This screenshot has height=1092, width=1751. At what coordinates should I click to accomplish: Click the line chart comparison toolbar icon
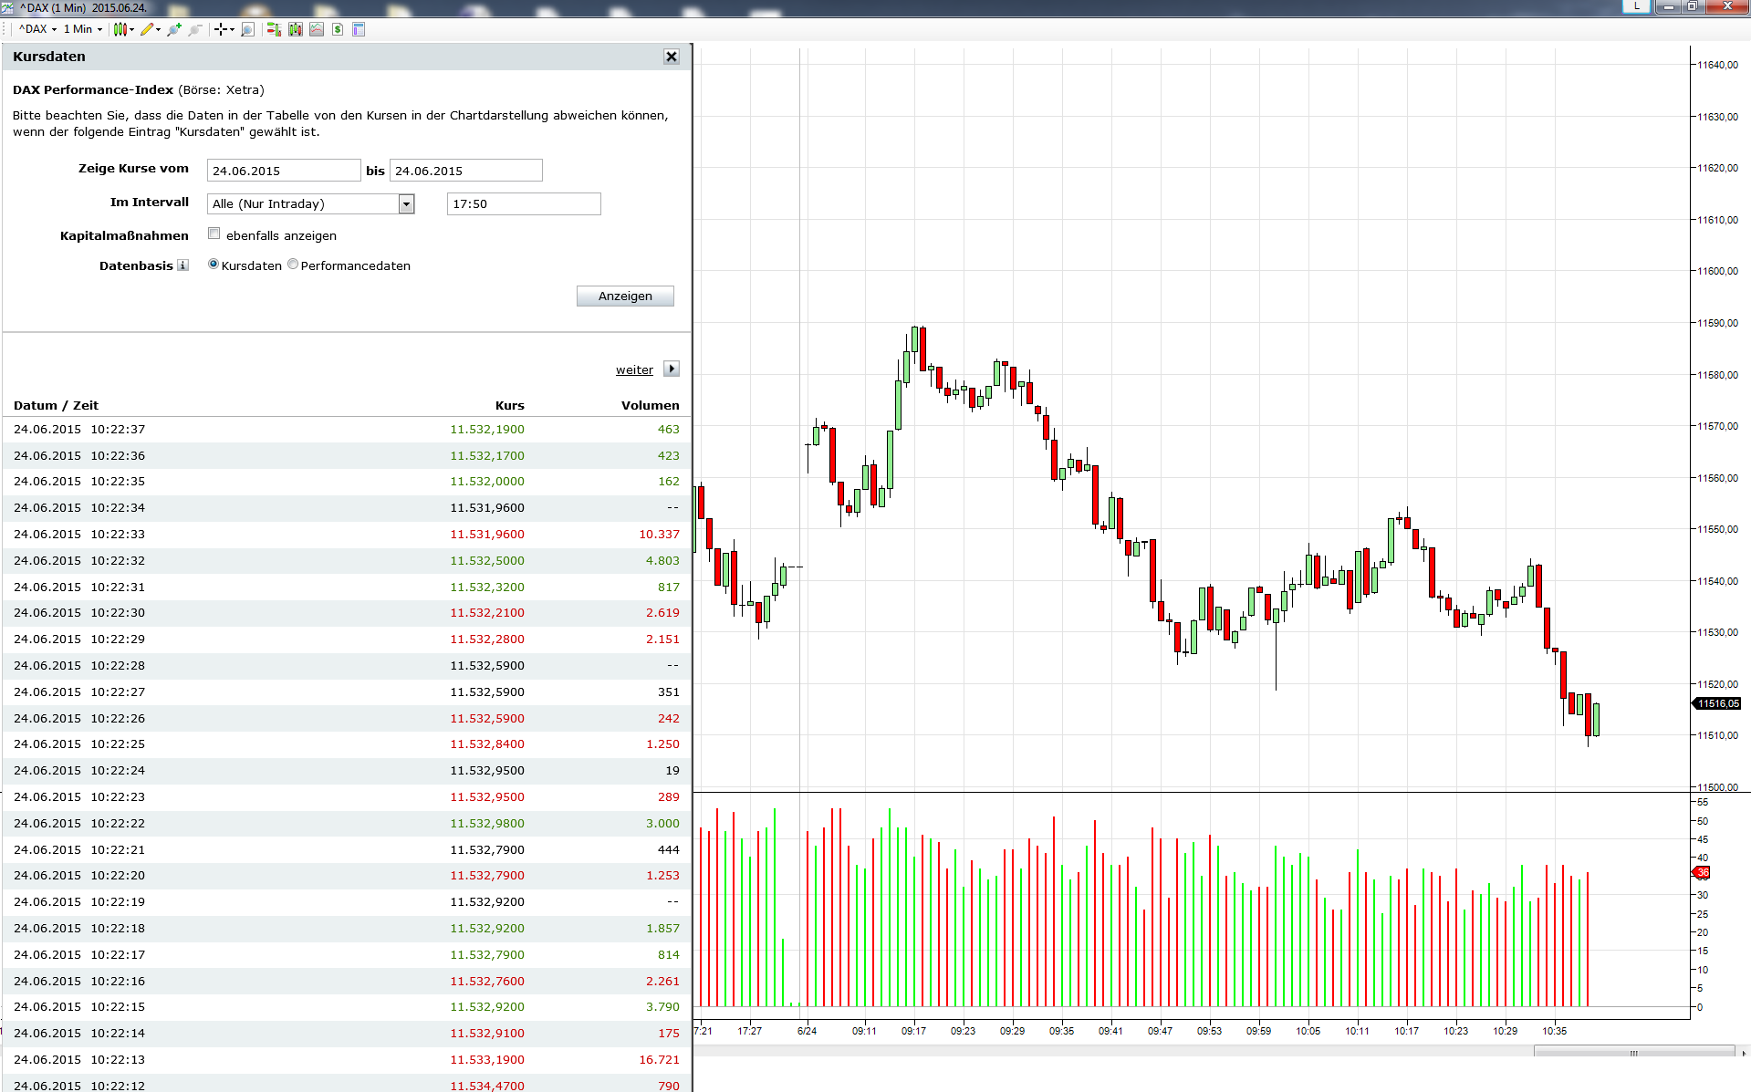pos(317,29)
